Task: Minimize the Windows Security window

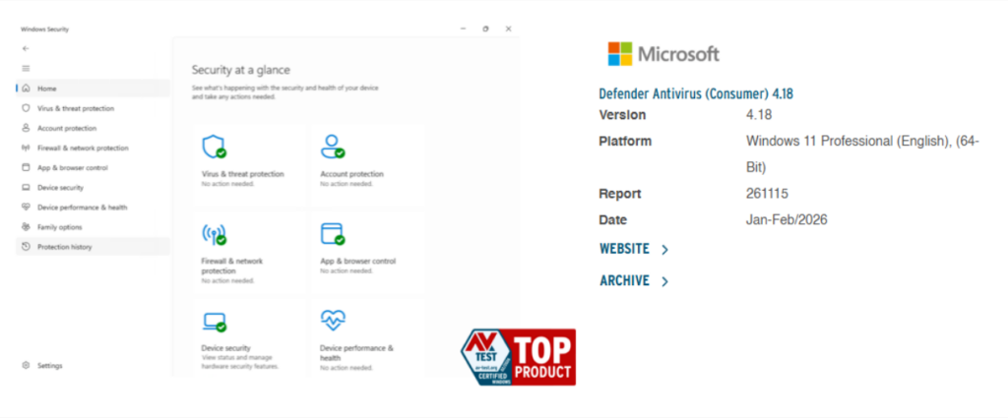Action: click(463, 29)
